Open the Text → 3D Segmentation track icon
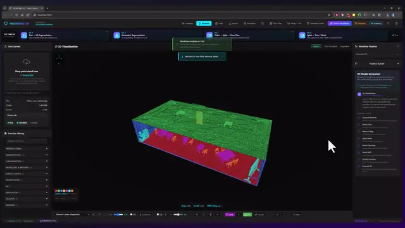Screen dimensions: 405x228 coord(24,35)
